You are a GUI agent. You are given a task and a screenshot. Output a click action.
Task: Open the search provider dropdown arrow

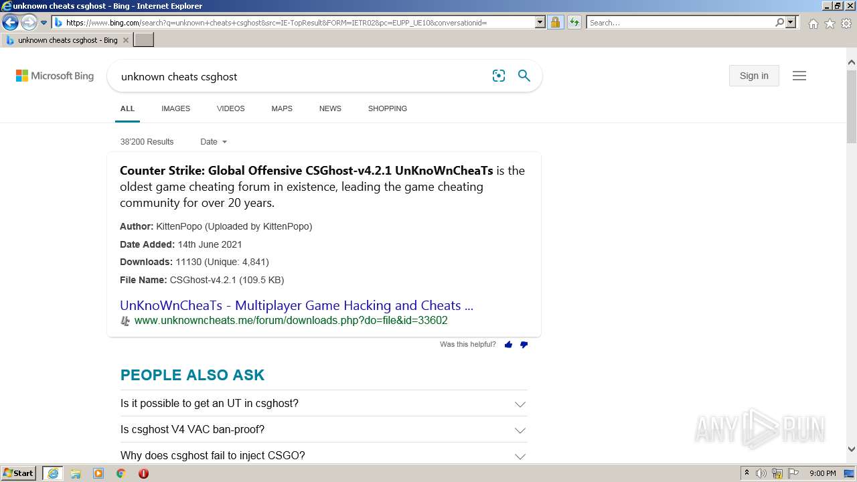pos(791,23)
